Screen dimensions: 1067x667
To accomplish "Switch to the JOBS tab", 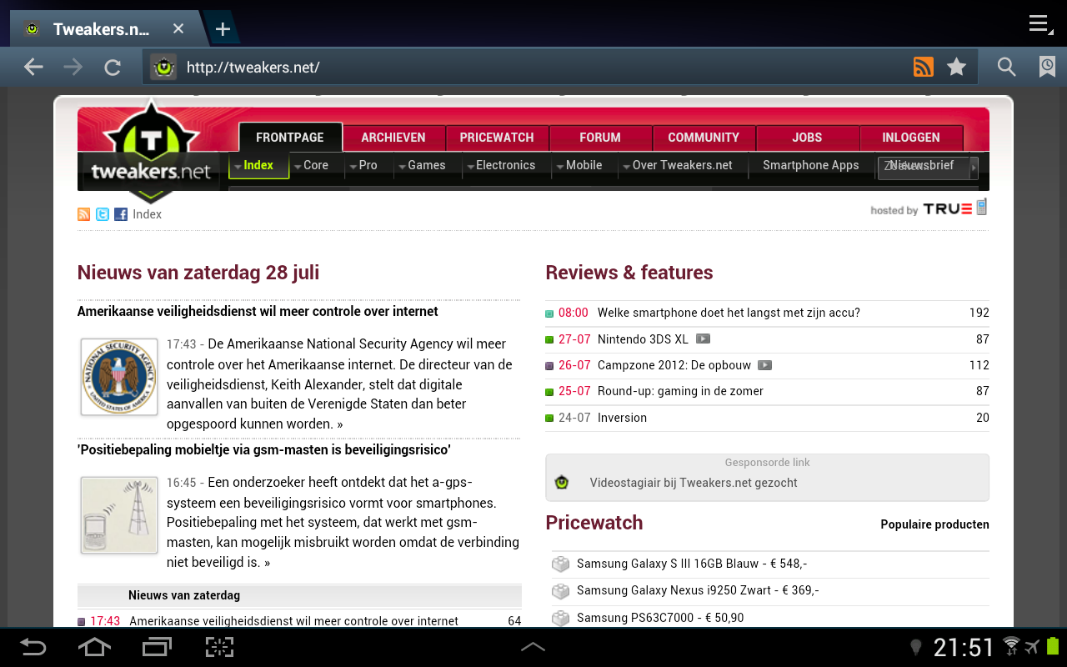I will click(x=807, y=138).
